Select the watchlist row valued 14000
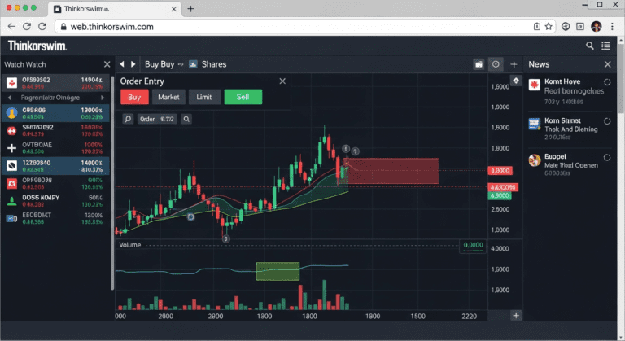The image size is (625, 341). coord(55,166)
